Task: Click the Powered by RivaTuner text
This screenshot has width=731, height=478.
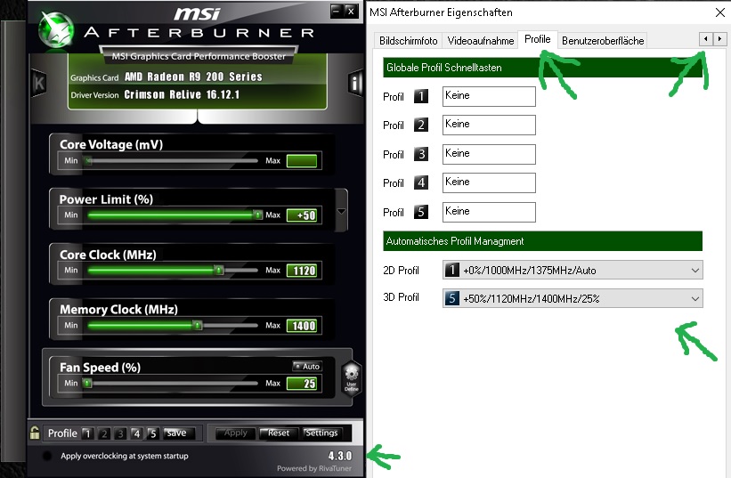Action: tap(314, 469)
